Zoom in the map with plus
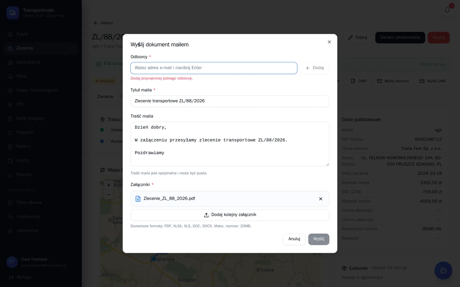The height and width of the screenshot is (287, 460). tap(109, 185)
